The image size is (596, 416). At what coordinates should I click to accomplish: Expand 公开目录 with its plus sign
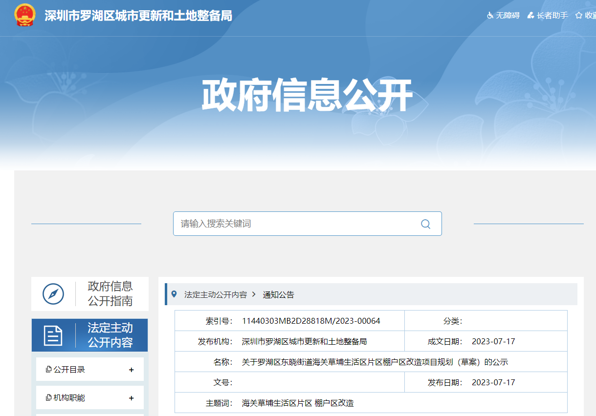131,370
